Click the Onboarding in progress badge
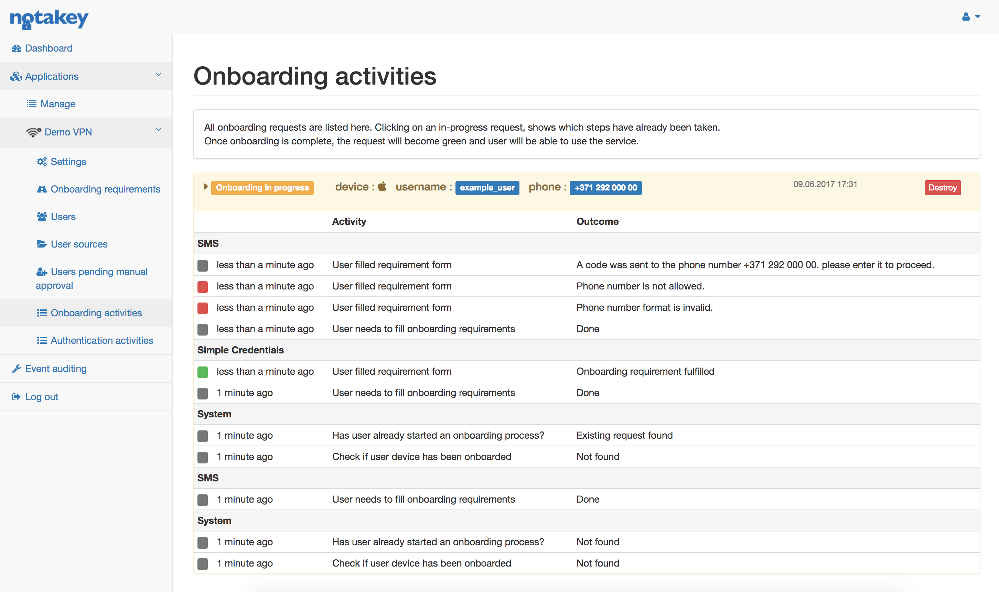The width and height of the screenshot is (999, 592). click(262, 187)
